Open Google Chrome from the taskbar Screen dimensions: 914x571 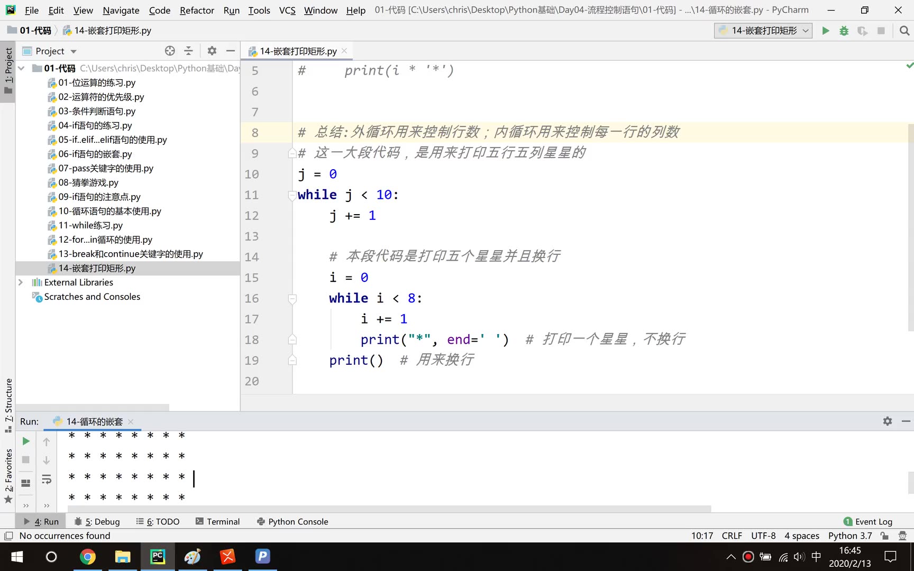tap(88, 557)
